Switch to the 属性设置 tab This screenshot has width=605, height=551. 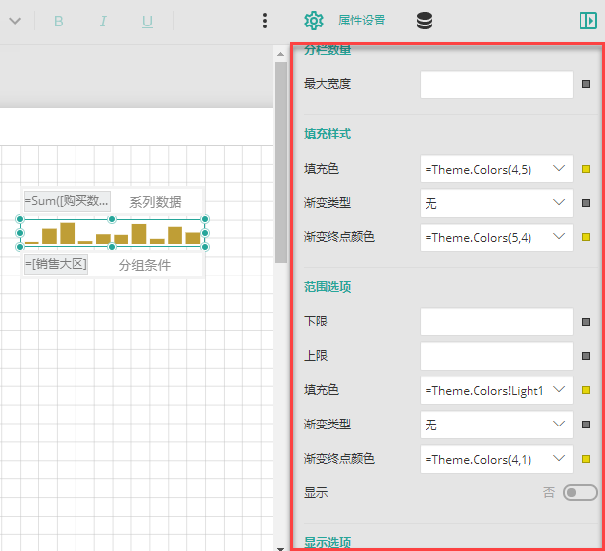click(x=362, y=21)
